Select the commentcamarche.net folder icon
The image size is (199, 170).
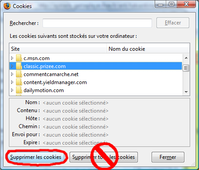point(19,74)
